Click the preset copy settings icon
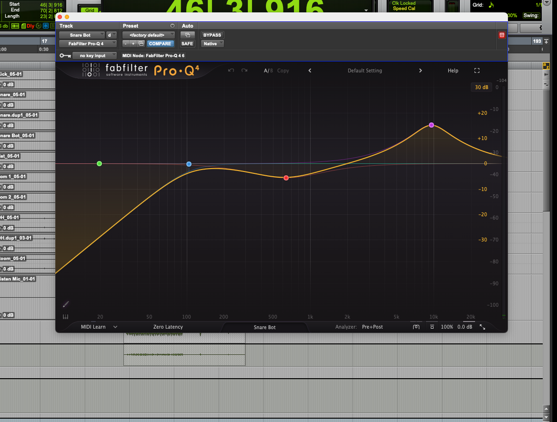 click(141, 43)
